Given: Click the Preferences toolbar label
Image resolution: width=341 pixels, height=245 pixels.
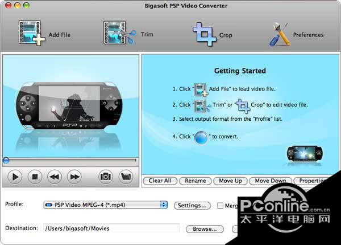Looking at the screenshot, I should [x=308, y=35].
